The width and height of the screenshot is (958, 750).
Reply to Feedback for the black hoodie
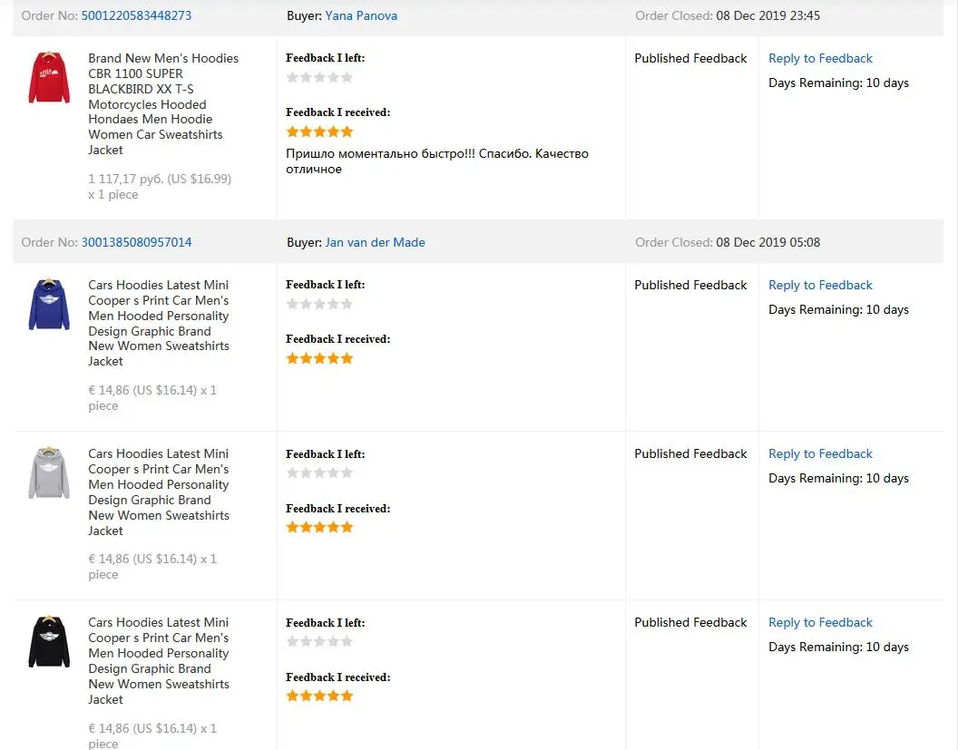(820, 622)
